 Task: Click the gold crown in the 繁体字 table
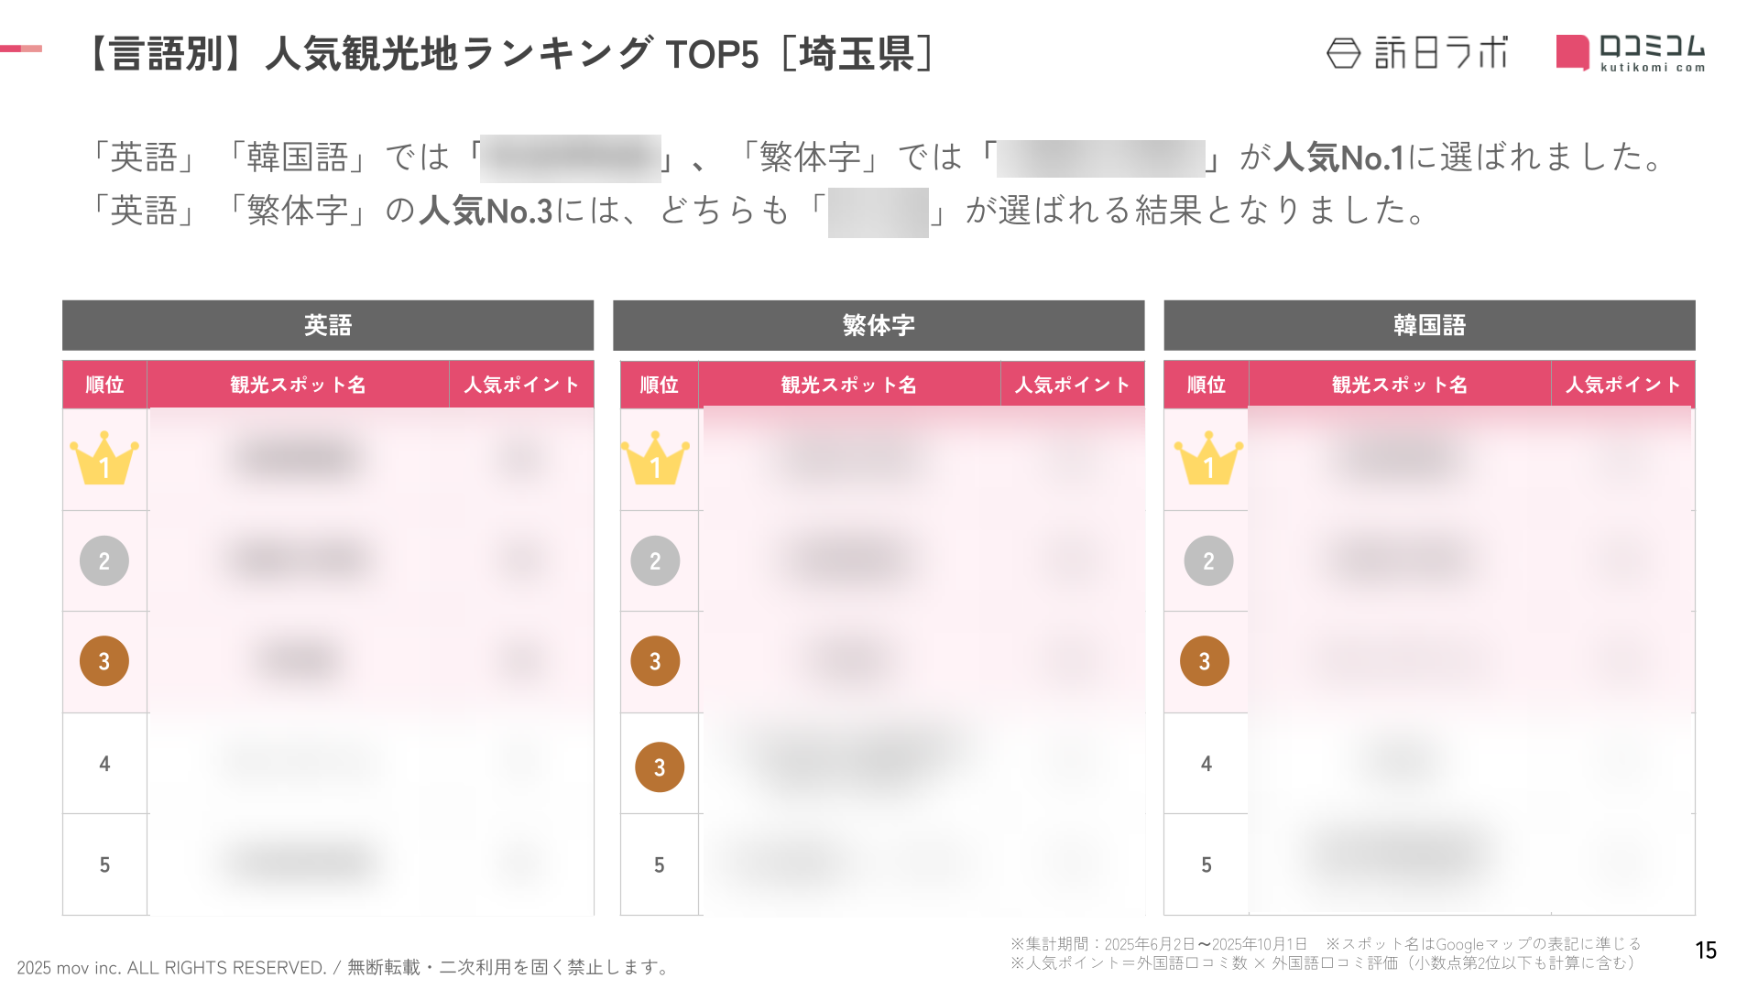(x=655, y=459)
